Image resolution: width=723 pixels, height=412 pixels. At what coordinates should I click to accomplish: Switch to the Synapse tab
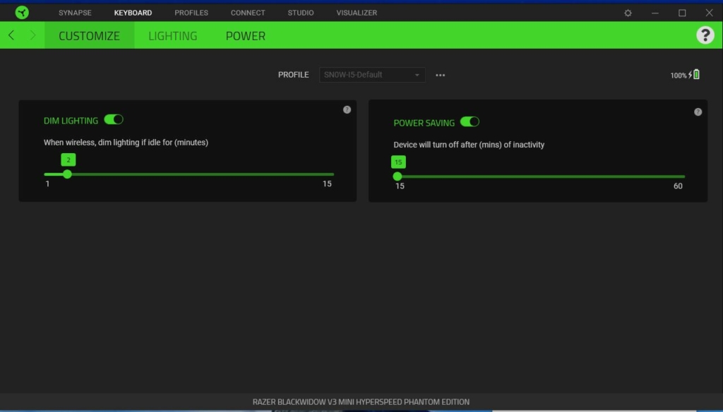(75, 13)
